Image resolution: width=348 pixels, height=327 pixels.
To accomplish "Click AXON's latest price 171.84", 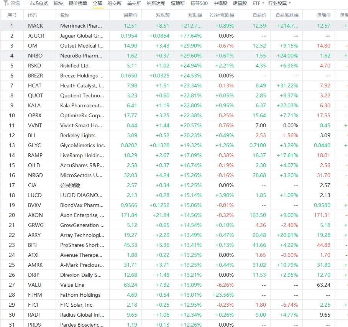I will click(x=129, y=215).
